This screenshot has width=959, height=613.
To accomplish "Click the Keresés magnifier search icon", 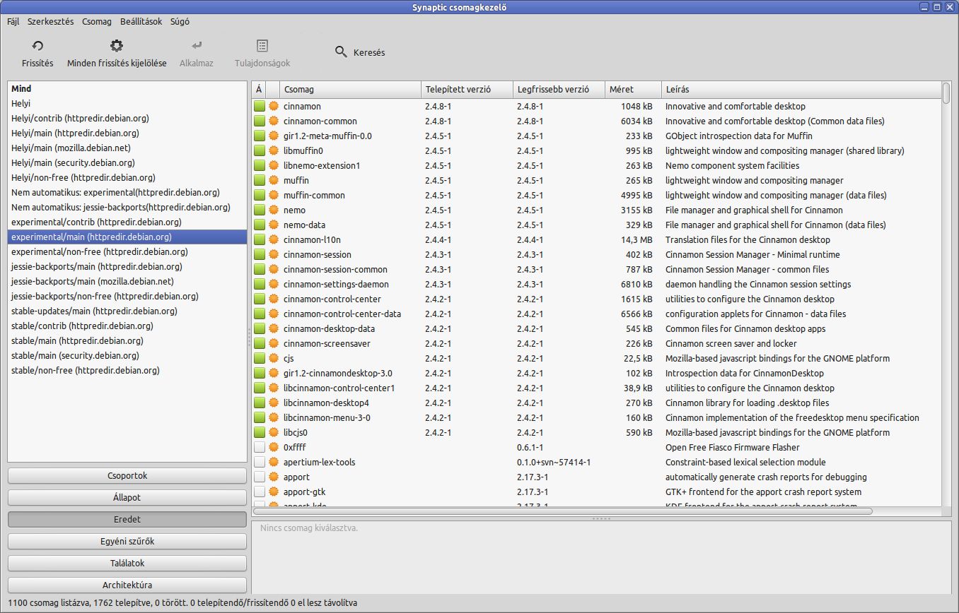I will click(341, 52).
